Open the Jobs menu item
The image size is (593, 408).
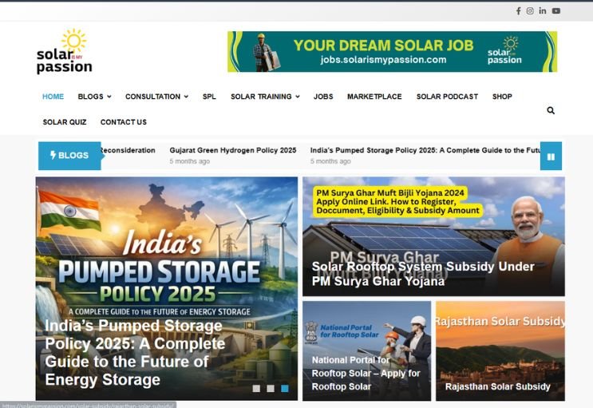[x=323, y=97]
